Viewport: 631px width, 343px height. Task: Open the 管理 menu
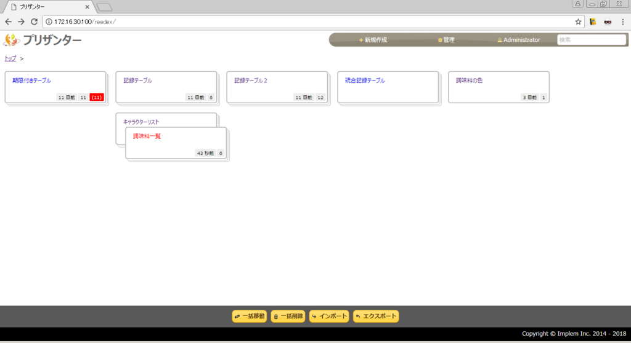click(x=446, y=40)
